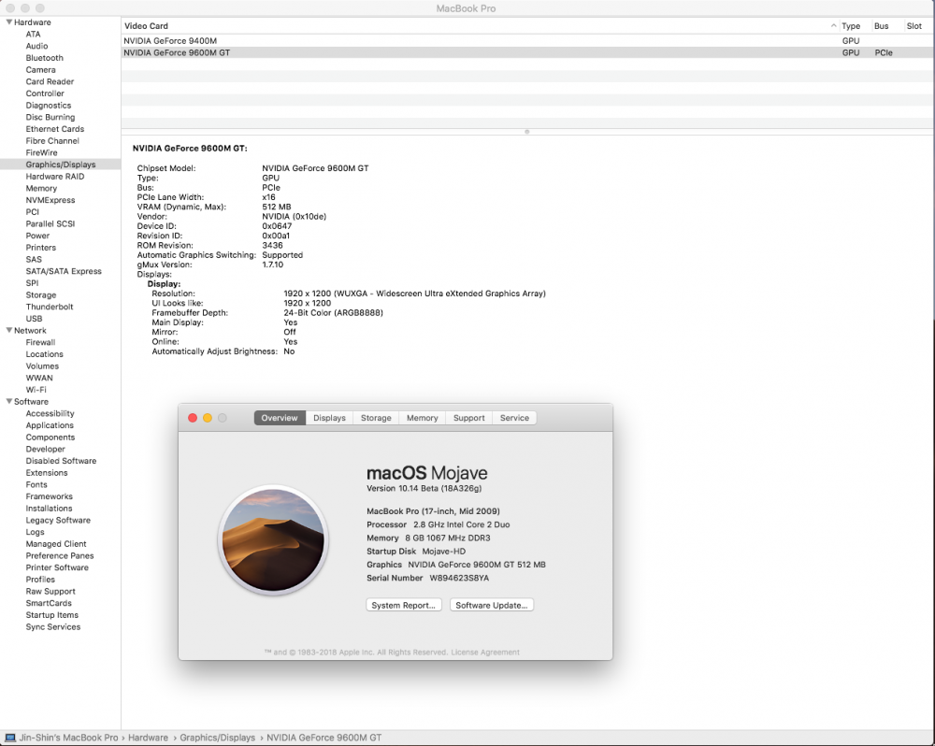
Task: Select Applications under Software
Action: point(50,425)
